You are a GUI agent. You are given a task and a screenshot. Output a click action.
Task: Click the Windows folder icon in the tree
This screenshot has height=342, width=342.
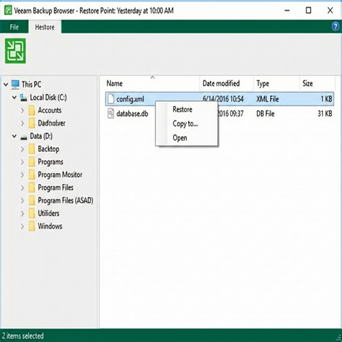32,226
